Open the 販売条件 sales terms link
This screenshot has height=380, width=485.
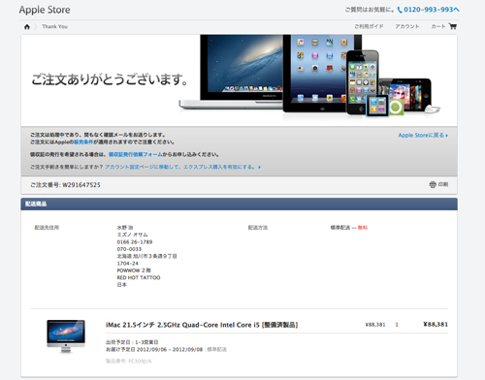(83, 142)
